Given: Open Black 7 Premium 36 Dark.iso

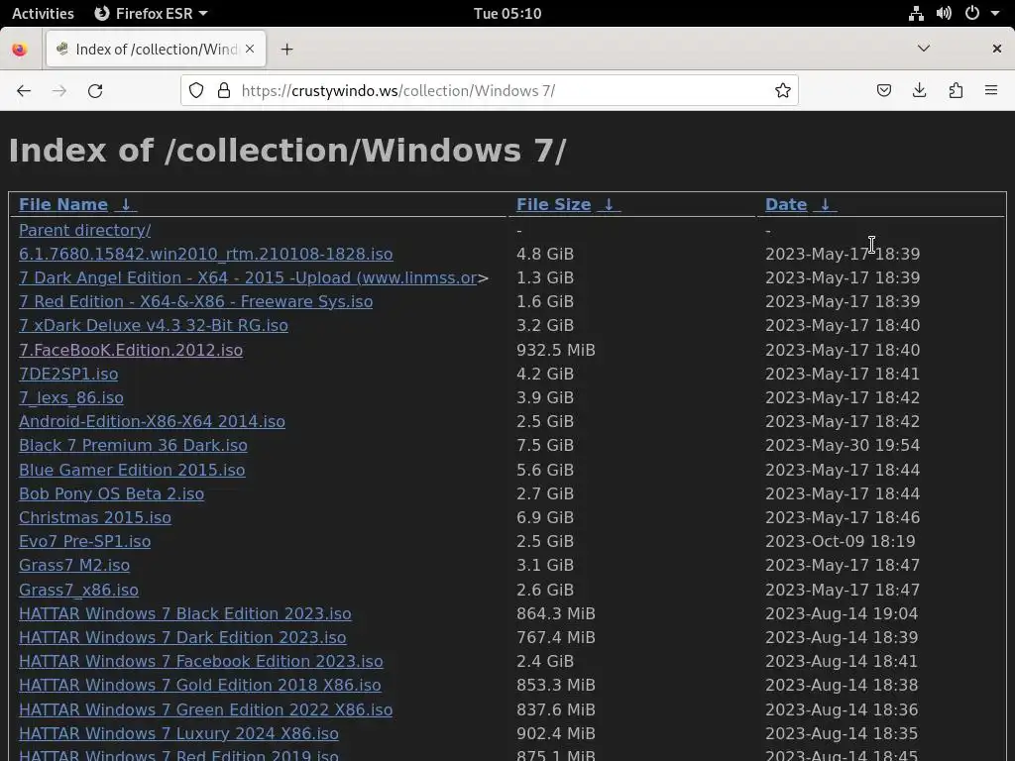Looking at the screenshot, I should [x=134, y=446].
